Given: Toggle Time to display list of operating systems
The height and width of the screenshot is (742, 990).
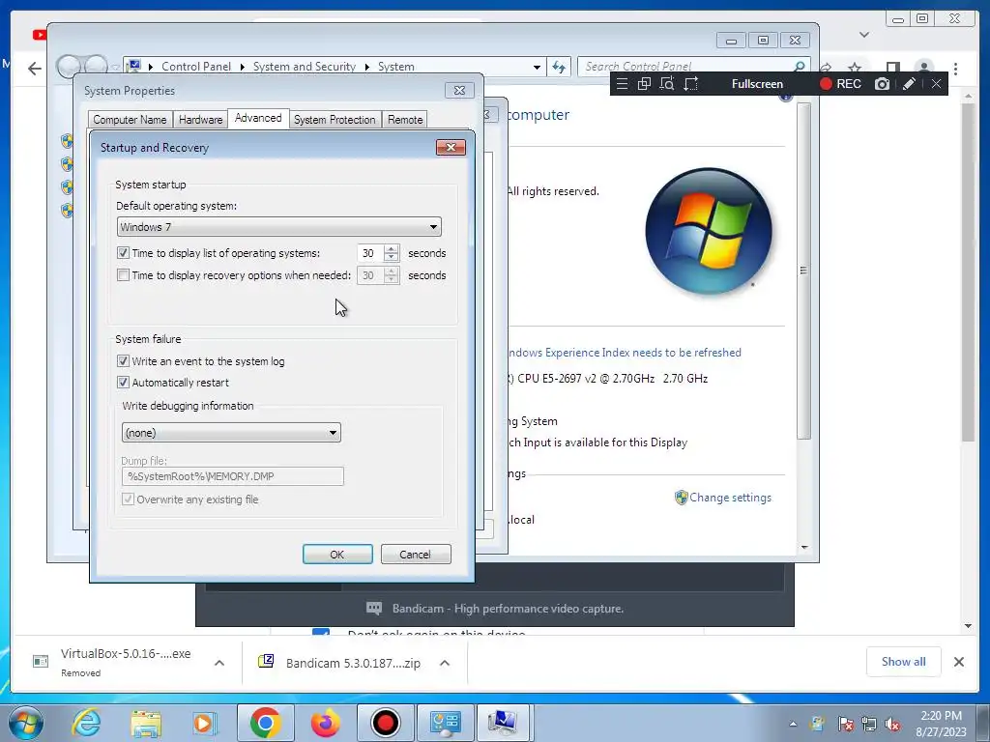Looking at the screenshot, I should (x=123, y=253).
